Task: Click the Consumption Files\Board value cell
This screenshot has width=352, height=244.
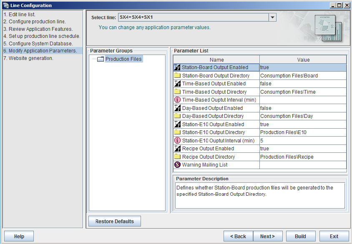Action: pos(303,75)
